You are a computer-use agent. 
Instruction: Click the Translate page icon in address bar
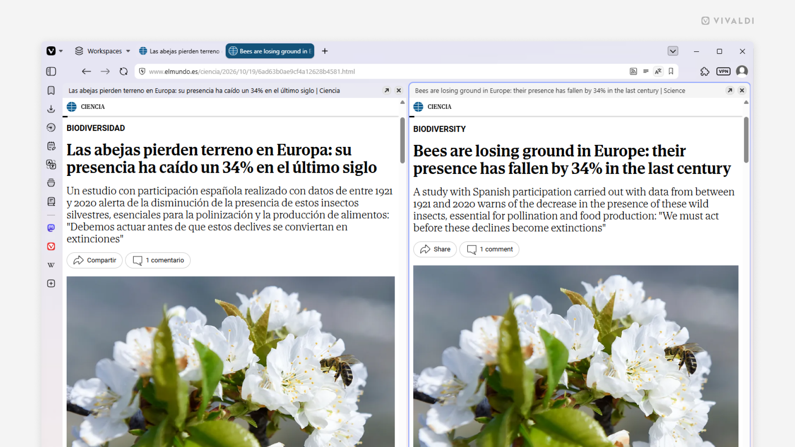pyautogui.click(x=658, y=72)
